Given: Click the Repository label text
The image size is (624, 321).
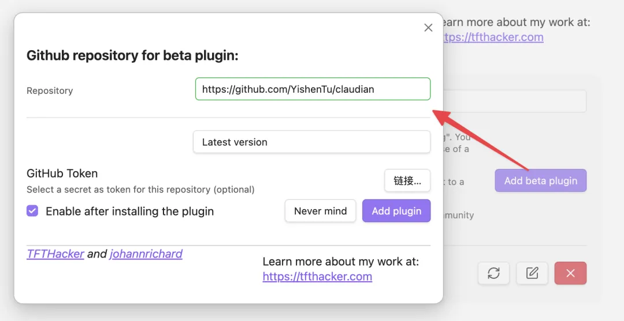Looking at the screenshot, I should 50,91.
